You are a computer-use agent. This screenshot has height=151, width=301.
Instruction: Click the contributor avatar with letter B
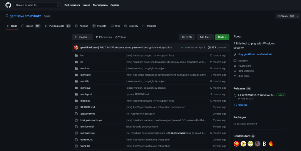(265, 144)
